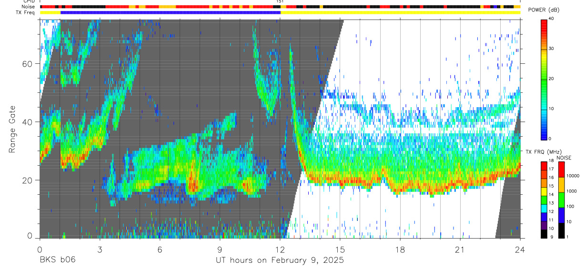Click the TX Freq row label at top left
Screen dimensions: 585x270
coord(25,12)
